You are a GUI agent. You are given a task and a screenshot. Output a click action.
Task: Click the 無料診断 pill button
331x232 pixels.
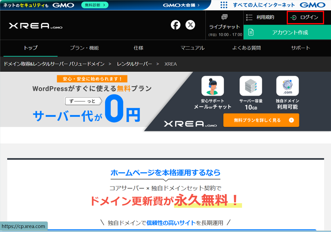tap(95, 5)
